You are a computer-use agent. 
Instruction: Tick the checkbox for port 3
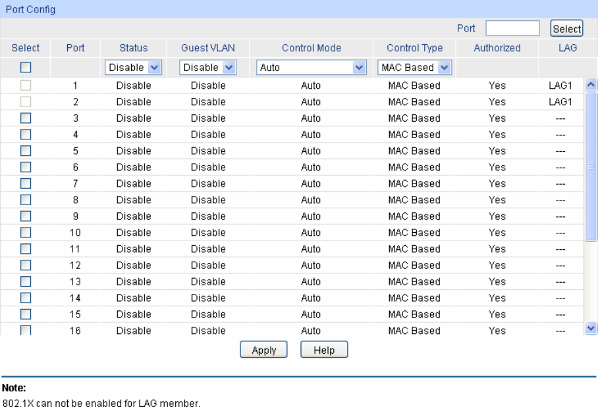(26, 118)
